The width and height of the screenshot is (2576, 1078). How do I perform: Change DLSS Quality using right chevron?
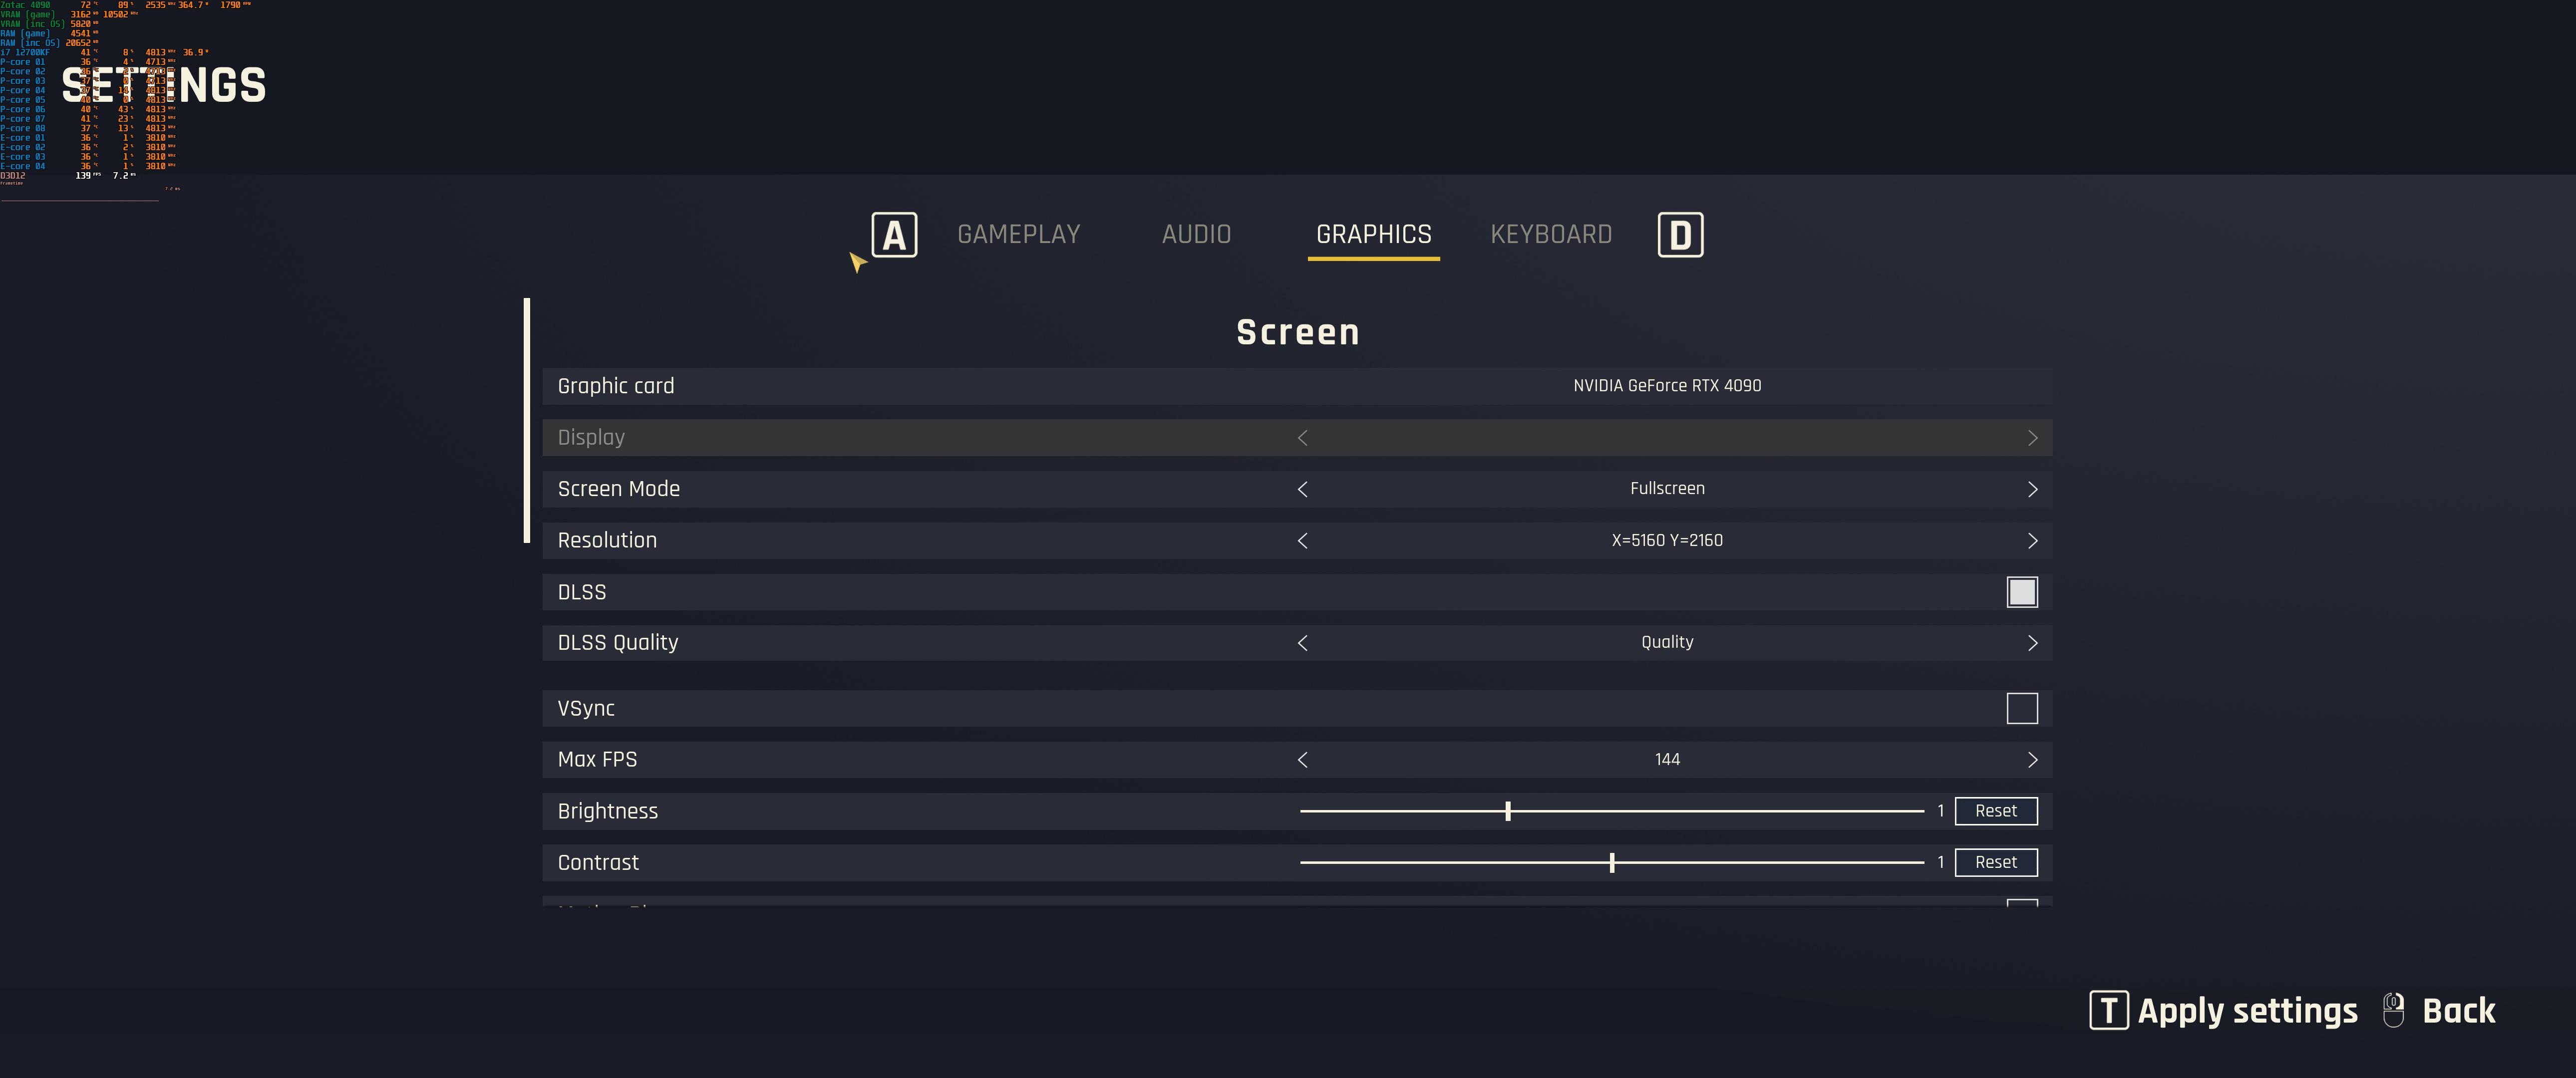[2032, 643]
